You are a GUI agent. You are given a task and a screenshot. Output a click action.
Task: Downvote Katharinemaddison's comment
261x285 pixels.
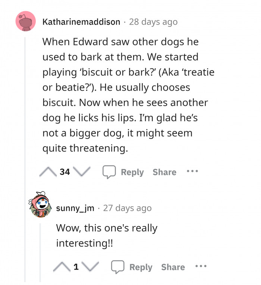pos(81,172)
